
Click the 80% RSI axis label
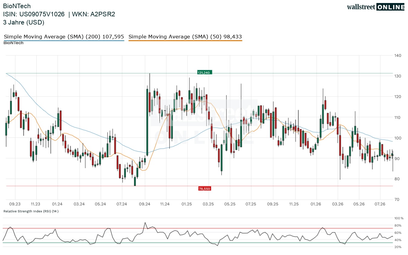click(x=398, y=225)
